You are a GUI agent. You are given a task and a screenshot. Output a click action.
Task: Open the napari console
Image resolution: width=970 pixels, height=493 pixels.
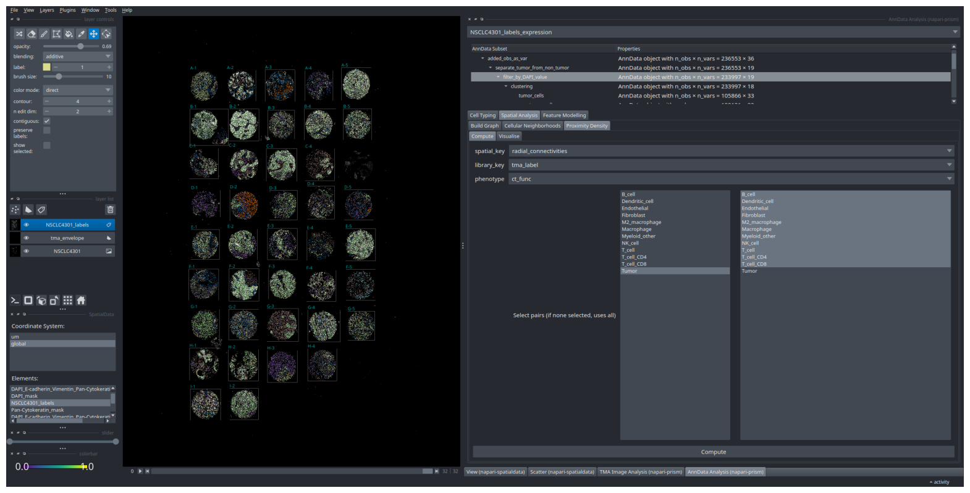tap(15, 300)
